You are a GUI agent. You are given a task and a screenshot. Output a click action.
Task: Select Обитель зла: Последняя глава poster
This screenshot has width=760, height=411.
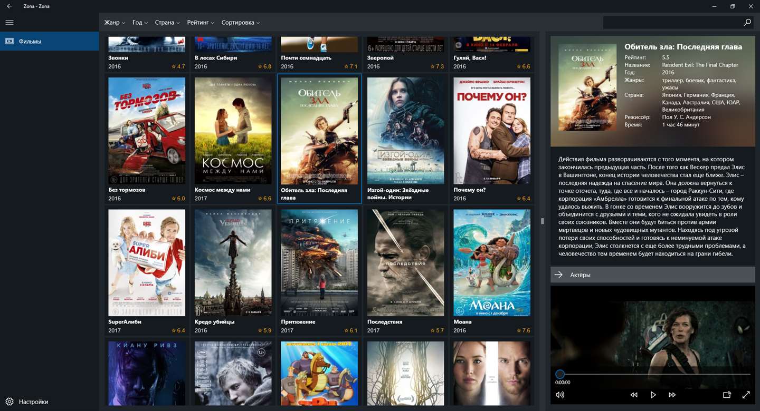point(319,131)
